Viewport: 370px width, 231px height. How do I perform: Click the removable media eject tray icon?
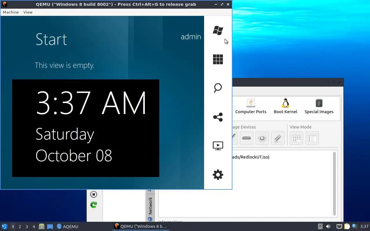(x=320, y=226)
